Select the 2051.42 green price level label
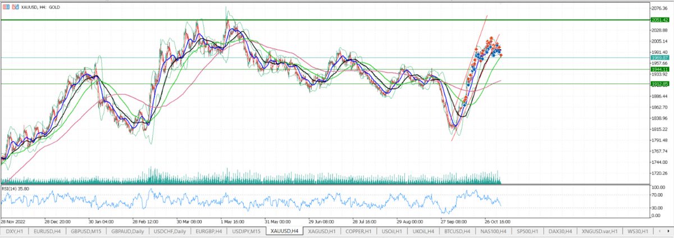 (659, 20)
